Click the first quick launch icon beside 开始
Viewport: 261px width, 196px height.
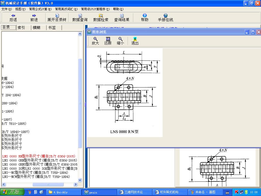click(30, 192)
